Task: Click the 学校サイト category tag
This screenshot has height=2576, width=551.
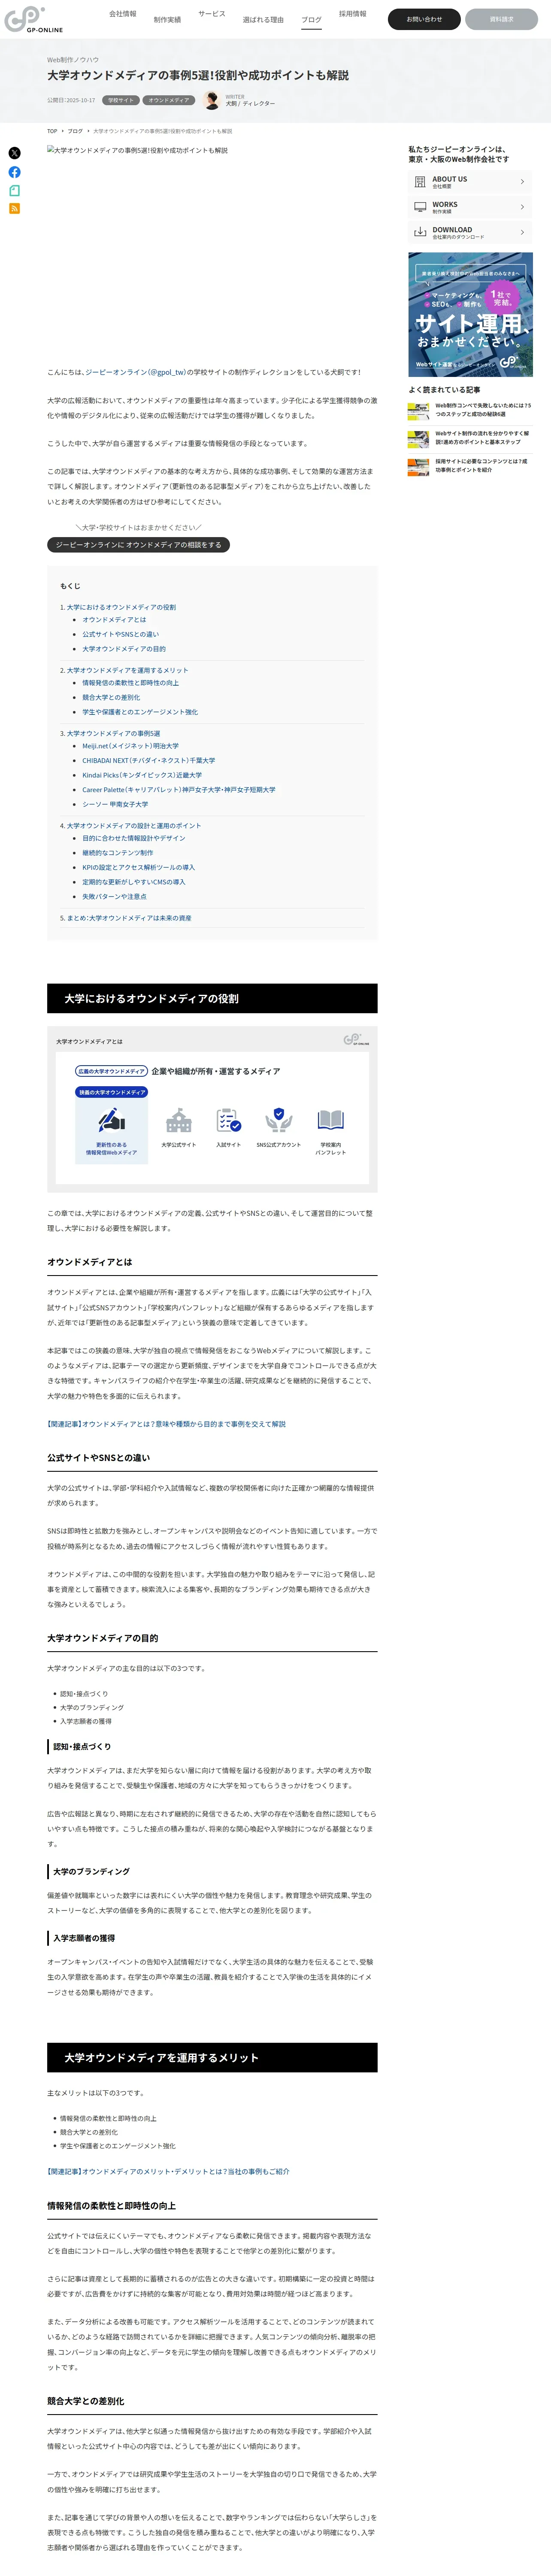Action: click(121, 100)
